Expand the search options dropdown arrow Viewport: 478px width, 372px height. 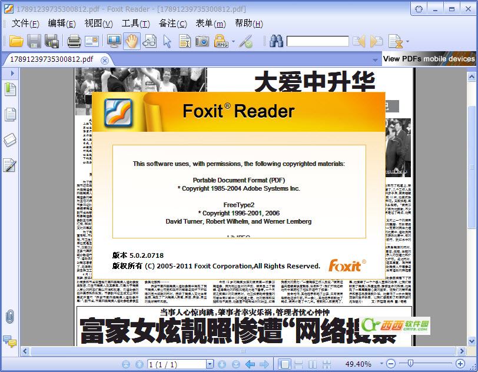407,41
